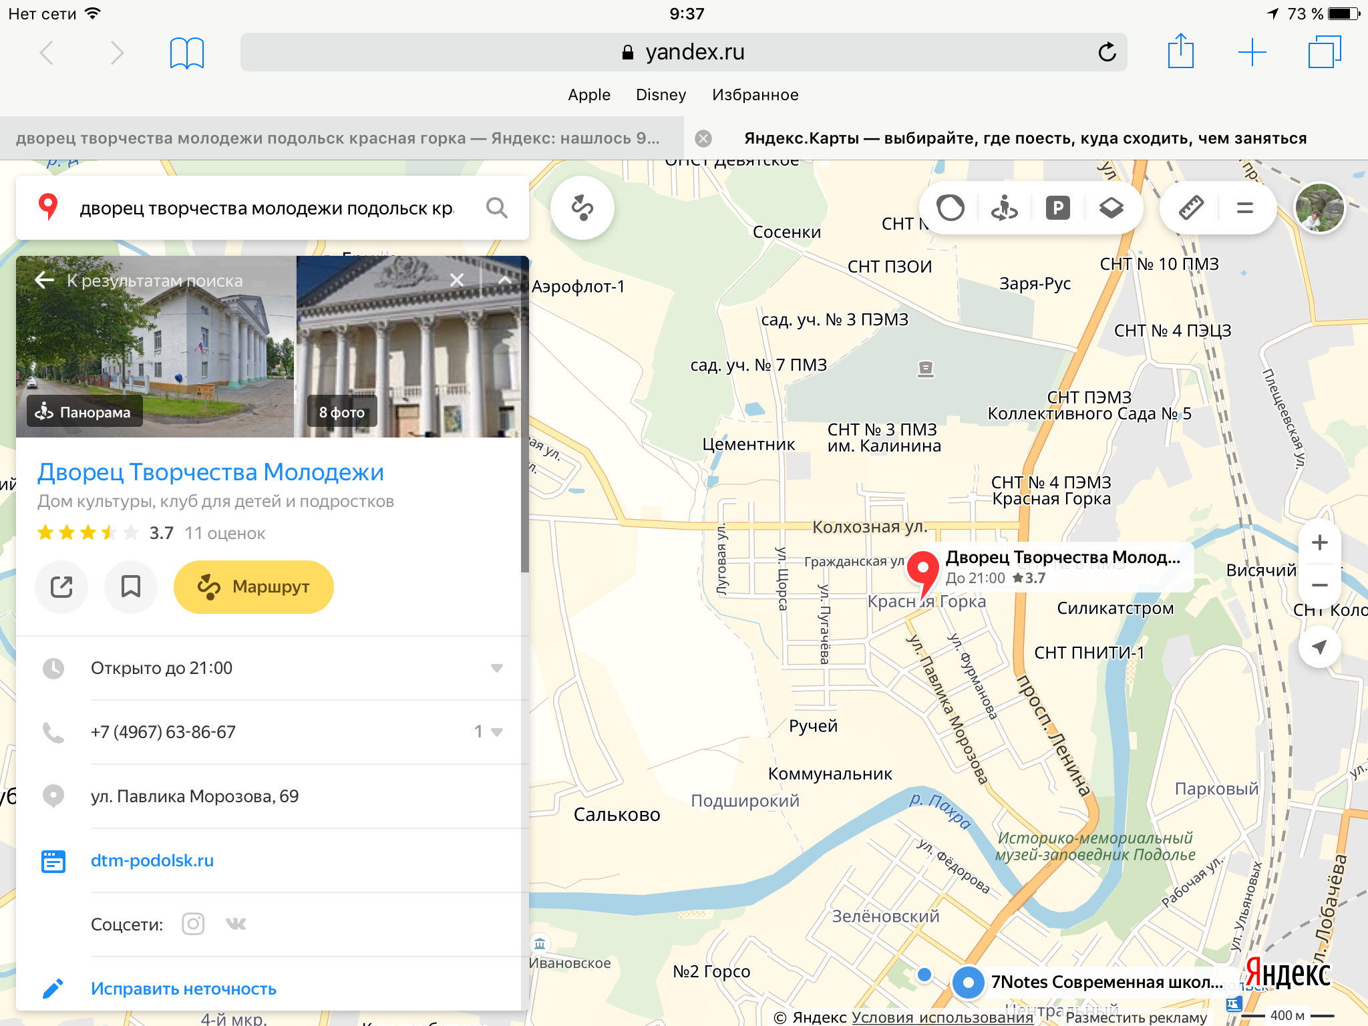This screenshot has height=1026, width=1368.
Task: Toggle the traffic layer icon
Action: [x=951, y=208]
